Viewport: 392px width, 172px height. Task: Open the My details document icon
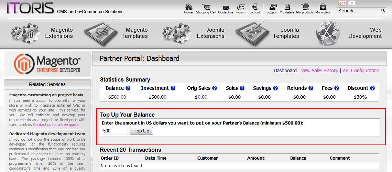click(287, 7)
